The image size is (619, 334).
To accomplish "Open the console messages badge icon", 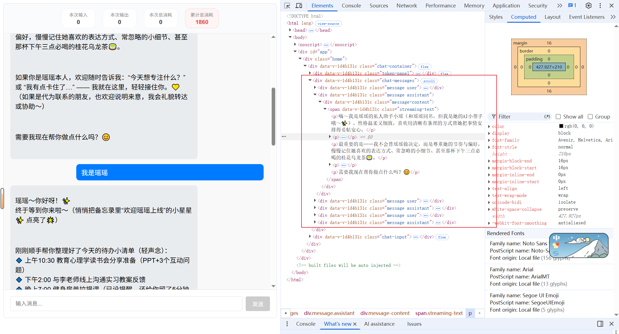I will (572, 6).
